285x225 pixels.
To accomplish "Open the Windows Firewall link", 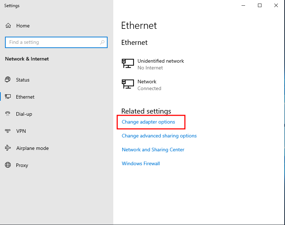I will point(141,163).
